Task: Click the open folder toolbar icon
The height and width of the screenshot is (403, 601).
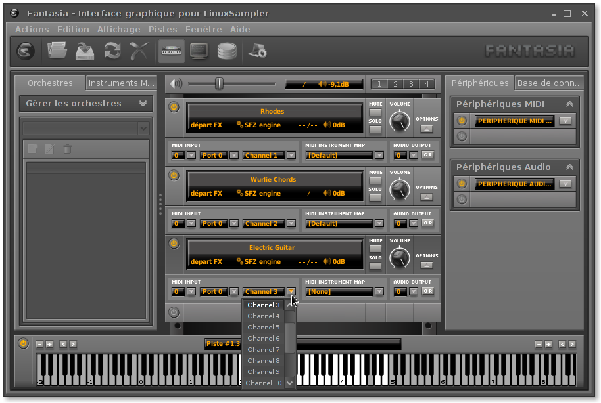Action: tap(57, 51)
